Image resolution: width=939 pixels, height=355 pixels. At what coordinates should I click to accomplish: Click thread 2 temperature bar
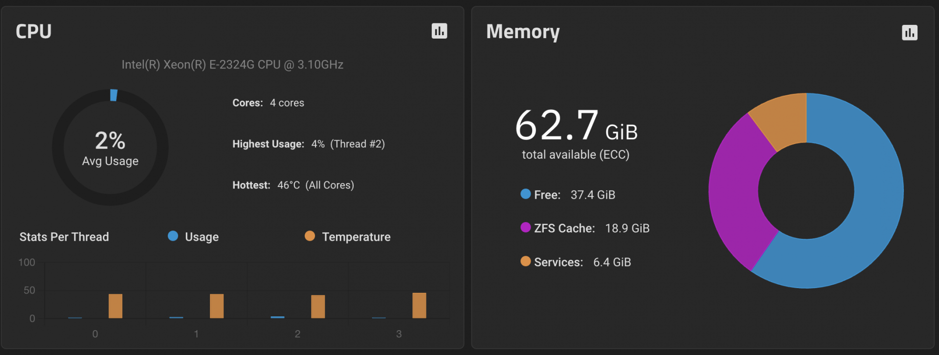pyautogui.click(x=318, y=307)
